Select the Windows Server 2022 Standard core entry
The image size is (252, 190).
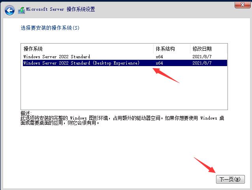57,57
